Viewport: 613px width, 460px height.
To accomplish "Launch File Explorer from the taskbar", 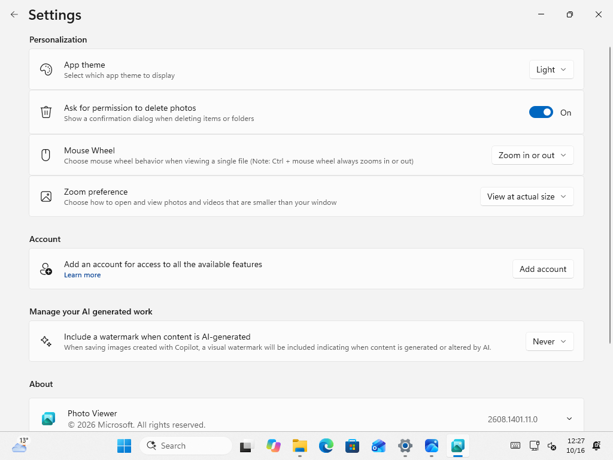I will click(x=300, y=446).
